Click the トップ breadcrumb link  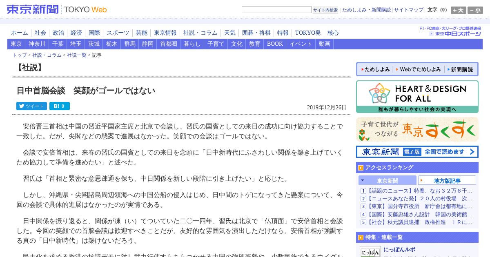20,55
